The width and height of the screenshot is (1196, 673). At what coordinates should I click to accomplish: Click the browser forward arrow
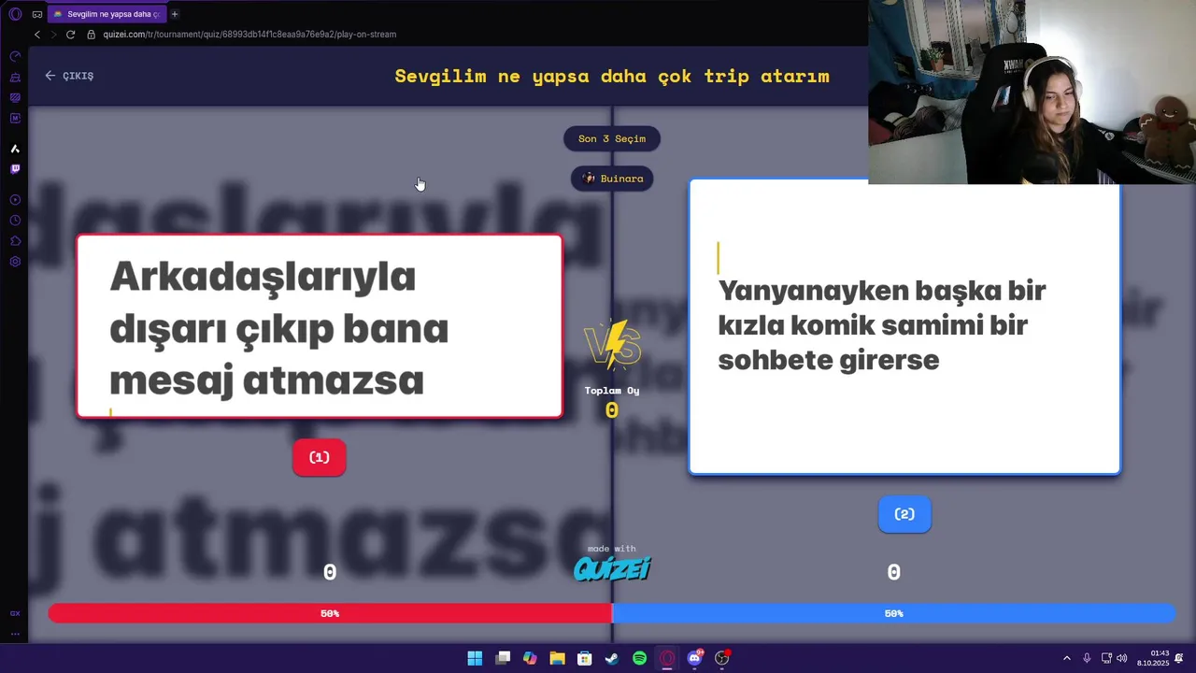point(53,35)
